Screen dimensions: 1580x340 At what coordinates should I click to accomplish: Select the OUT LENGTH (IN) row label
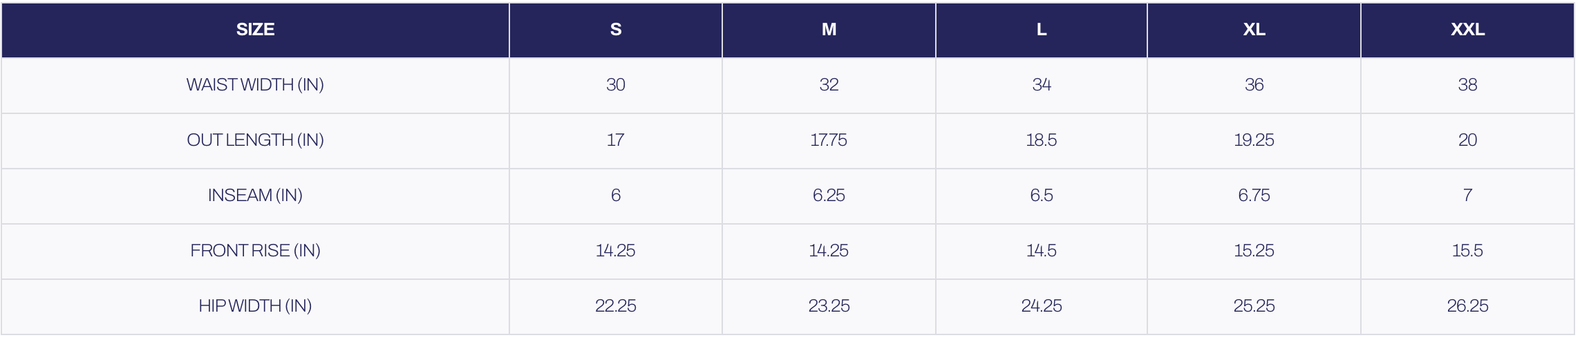click(x=255, y=140)
